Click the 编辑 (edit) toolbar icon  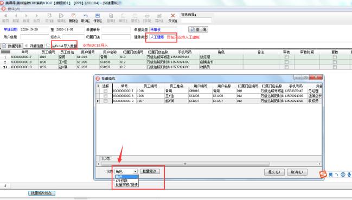pos(61,18)
